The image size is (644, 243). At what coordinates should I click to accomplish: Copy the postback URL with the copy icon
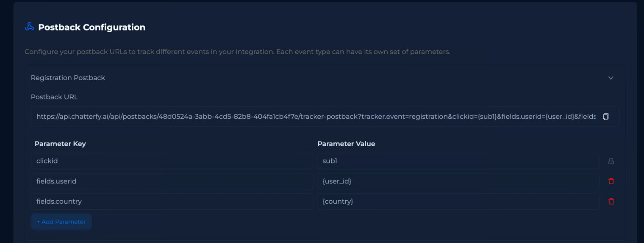click(x=605, y=117)
